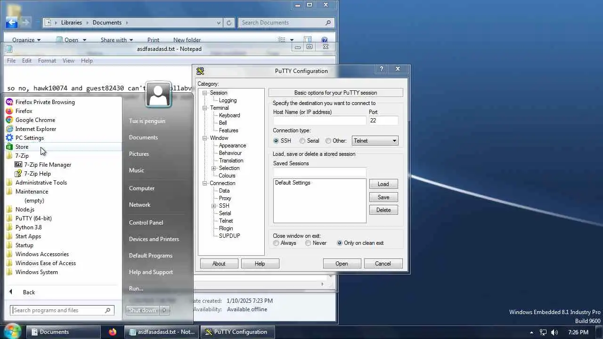Viewport: 603px width, 339px height.
Task: Refresh the Documents folder view
Action: 229,23
